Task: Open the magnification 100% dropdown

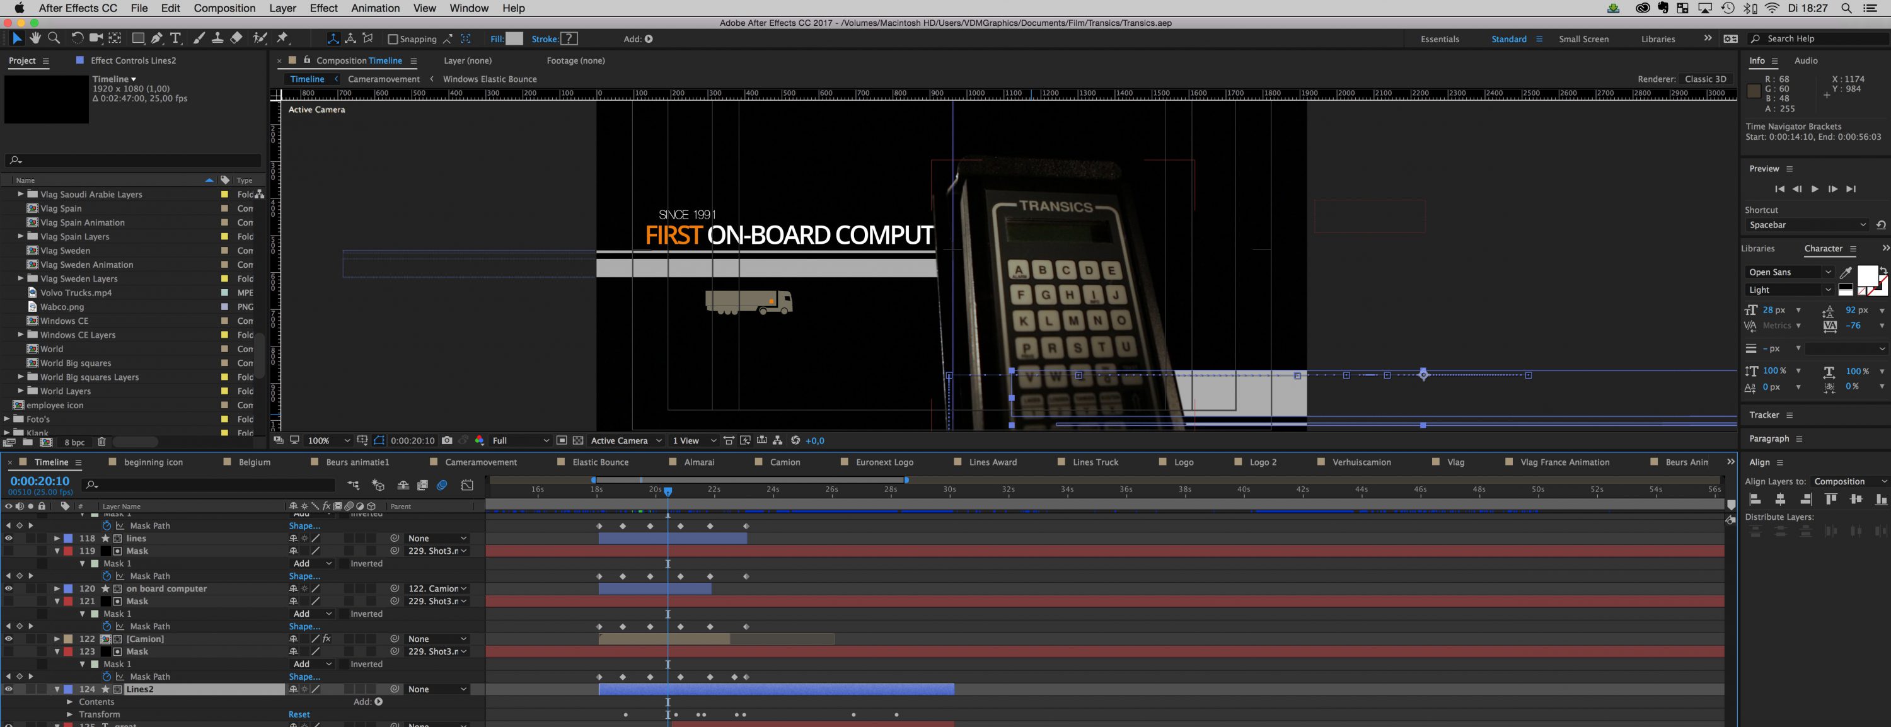Action: click(328, 440)
